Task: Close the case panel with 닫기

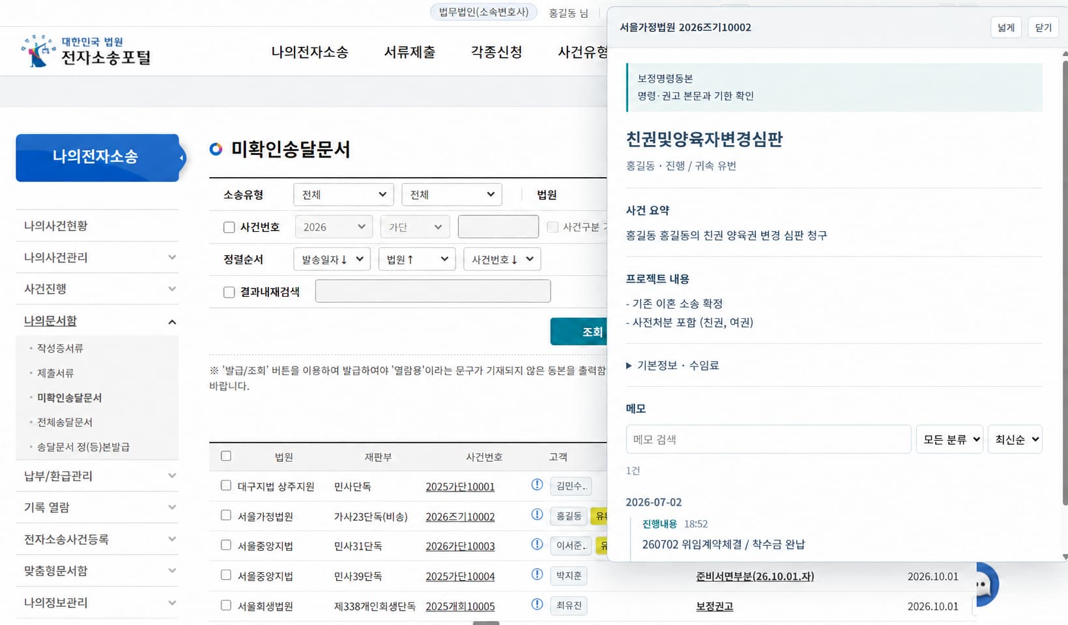Action: pyautogui.click(x=1043, y=27)
